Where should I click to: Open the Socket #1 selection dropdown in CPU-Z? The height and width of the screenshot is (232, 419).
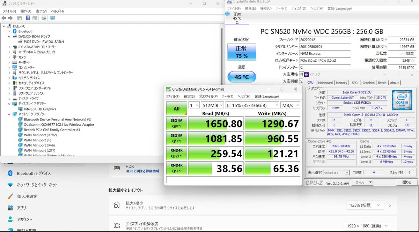click(x=336, y=173)
